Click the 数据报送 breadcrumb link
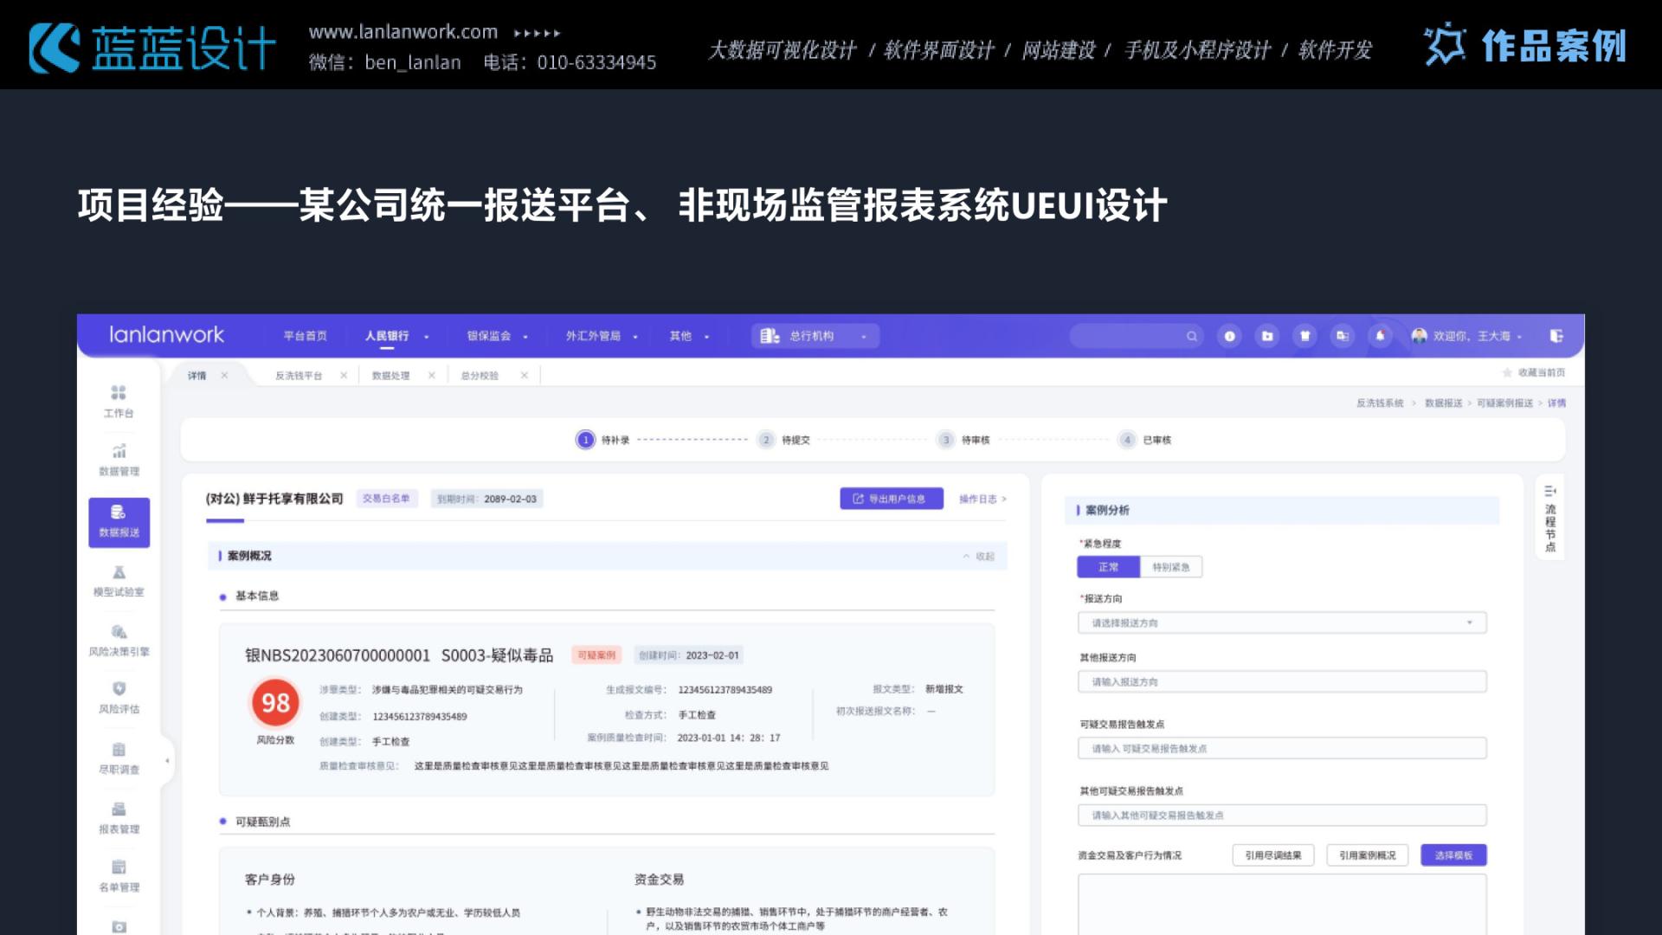Viewport: 1662px width, 935px height. (x=1443, y=403)
